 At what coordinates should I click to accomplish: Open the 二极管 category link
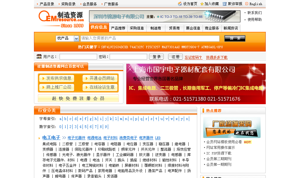67,144
